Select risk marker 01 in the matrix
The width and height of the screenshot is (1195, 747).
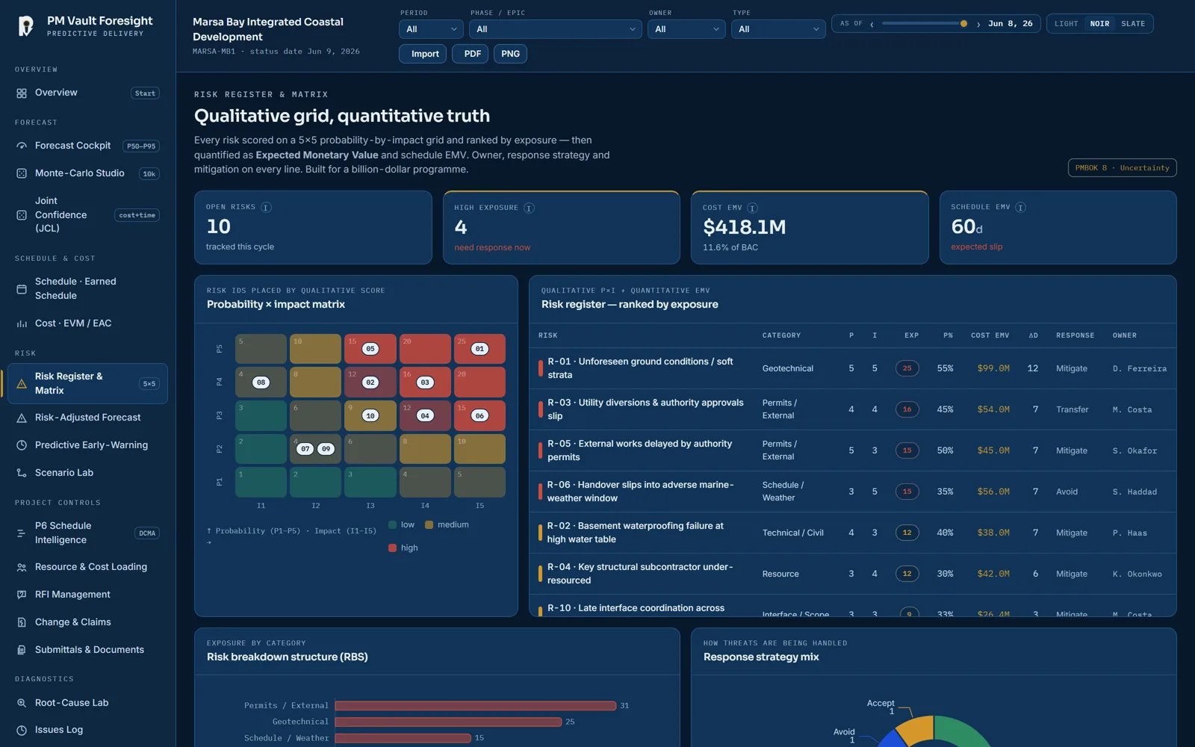480,349
